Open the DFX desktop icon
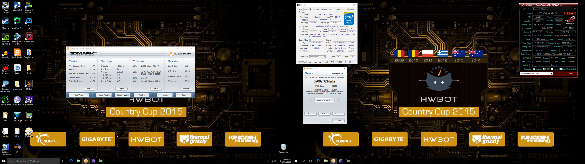This screenshot has height=164, width=585. coord(17,149)
